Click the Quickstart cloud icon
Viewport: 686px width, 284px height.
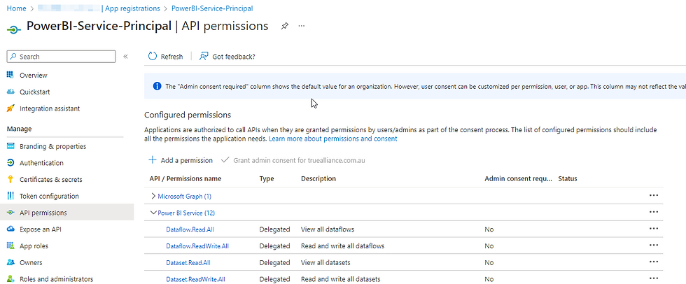coord(11,92)
